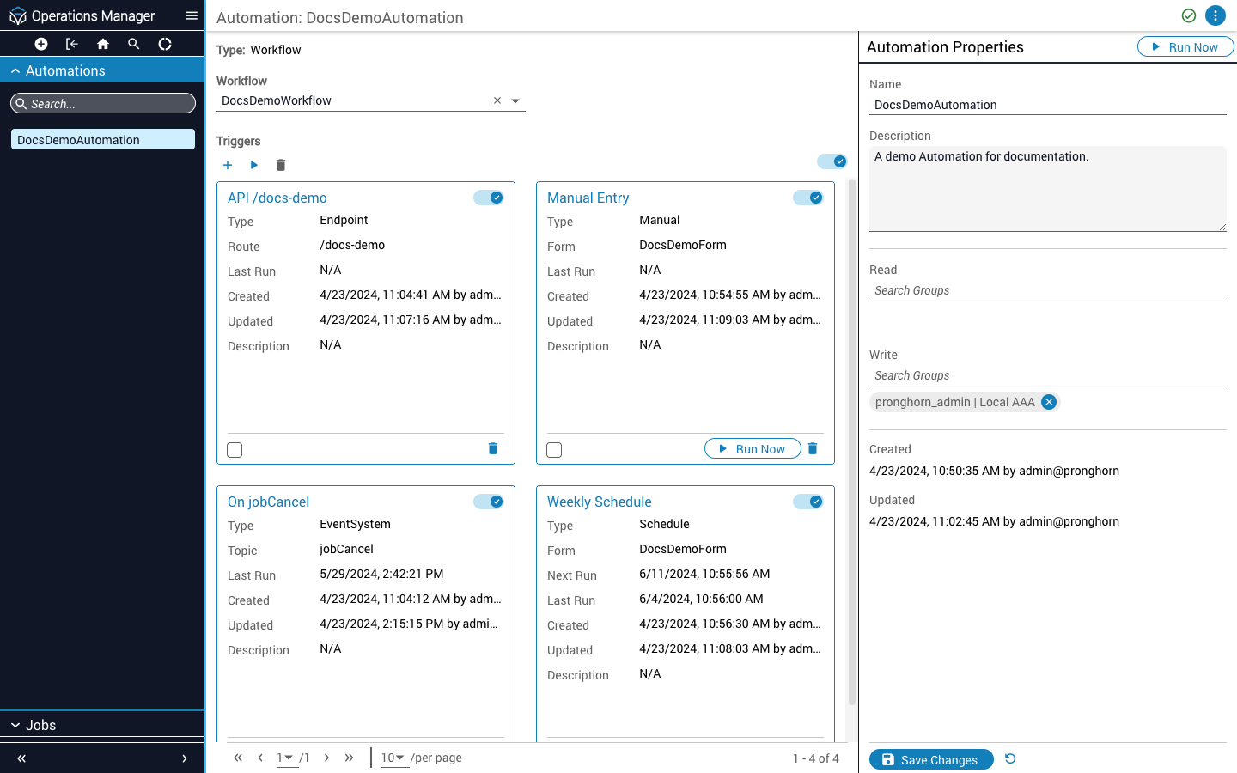This screenshot has height=773, width=1237.
Task: Click the home icon in sidebar
Action: (103, 44)
